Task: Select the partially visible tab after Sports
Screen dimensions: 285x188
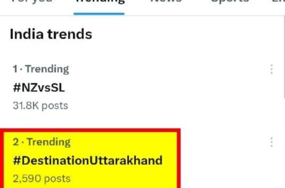Action: (279, 2)
